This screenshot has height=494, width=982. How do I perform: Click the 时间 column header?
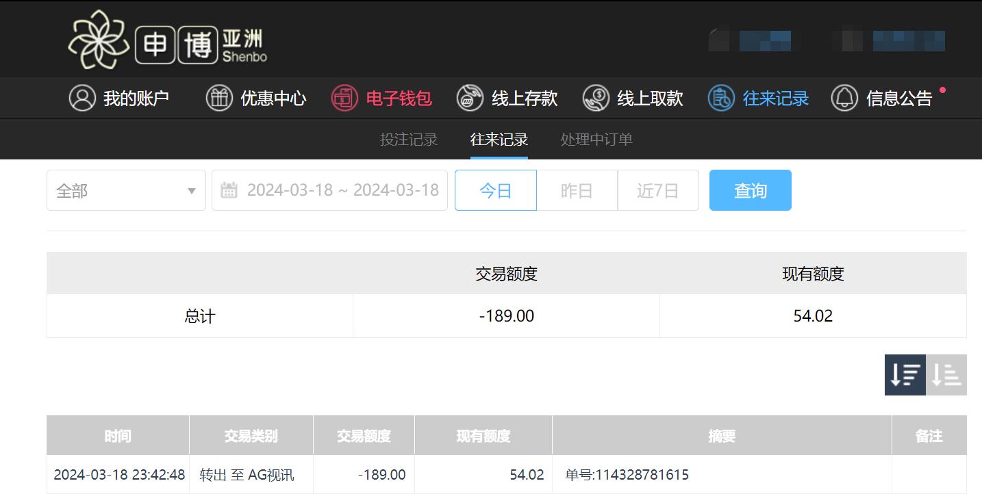coord(118,436)
